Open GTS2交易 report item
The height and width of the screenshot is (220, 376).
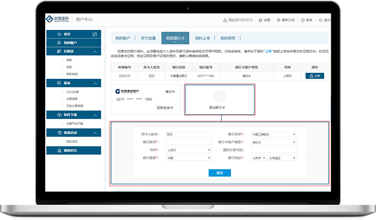72,92
